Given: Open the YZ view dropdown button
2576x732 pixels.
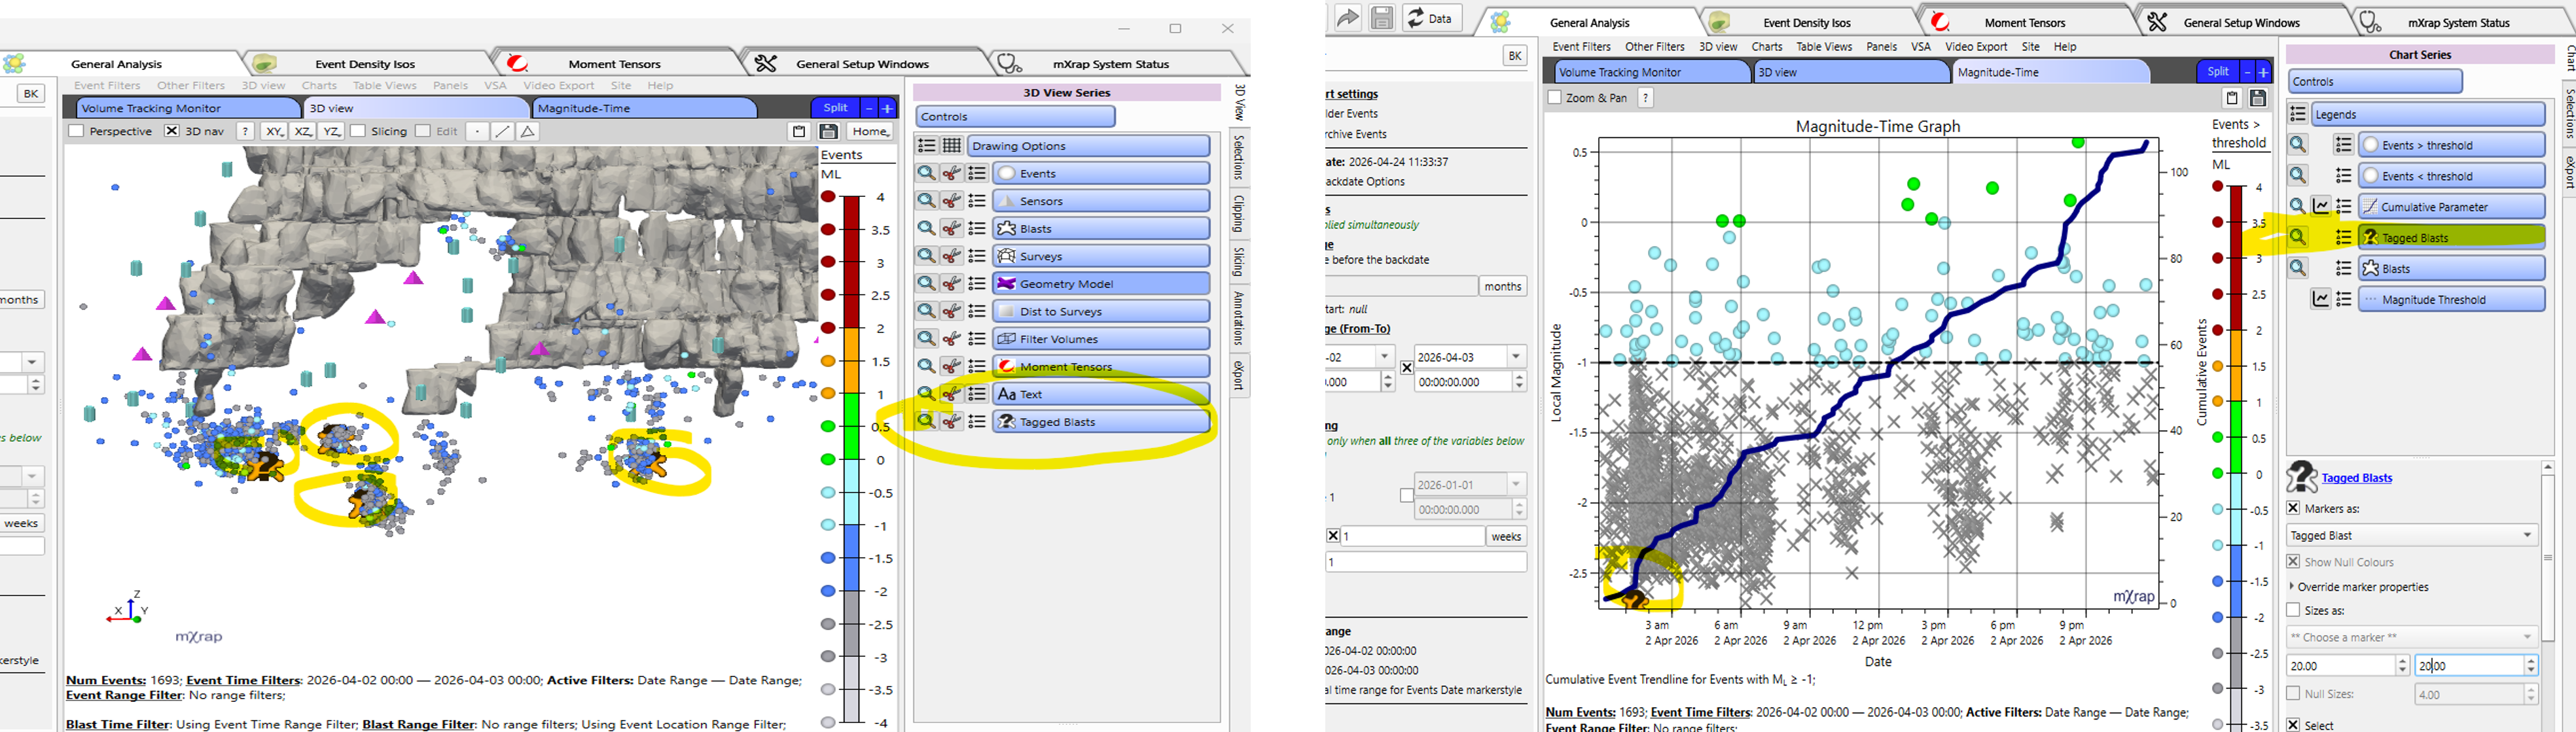Looking at the screenshot, I should pos(332,131).
